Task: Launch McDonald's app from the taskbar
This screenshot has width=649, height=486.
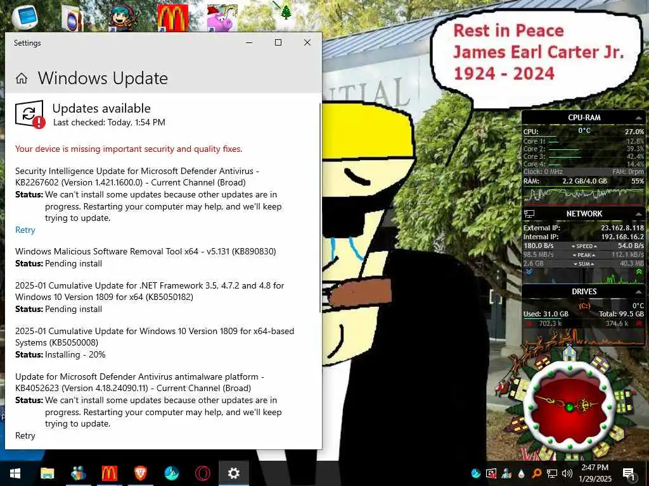Action: point(109,473)
